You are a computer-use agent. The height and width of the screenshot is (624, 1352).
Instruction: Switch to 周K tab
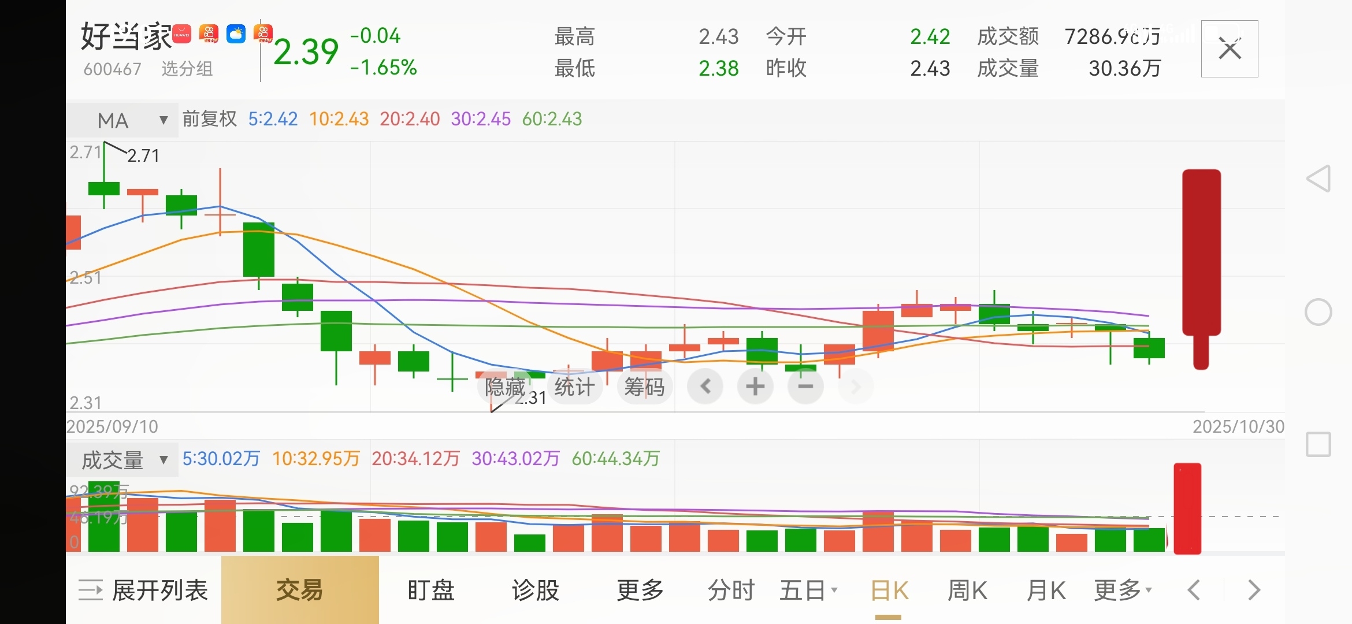coord(967,590)
